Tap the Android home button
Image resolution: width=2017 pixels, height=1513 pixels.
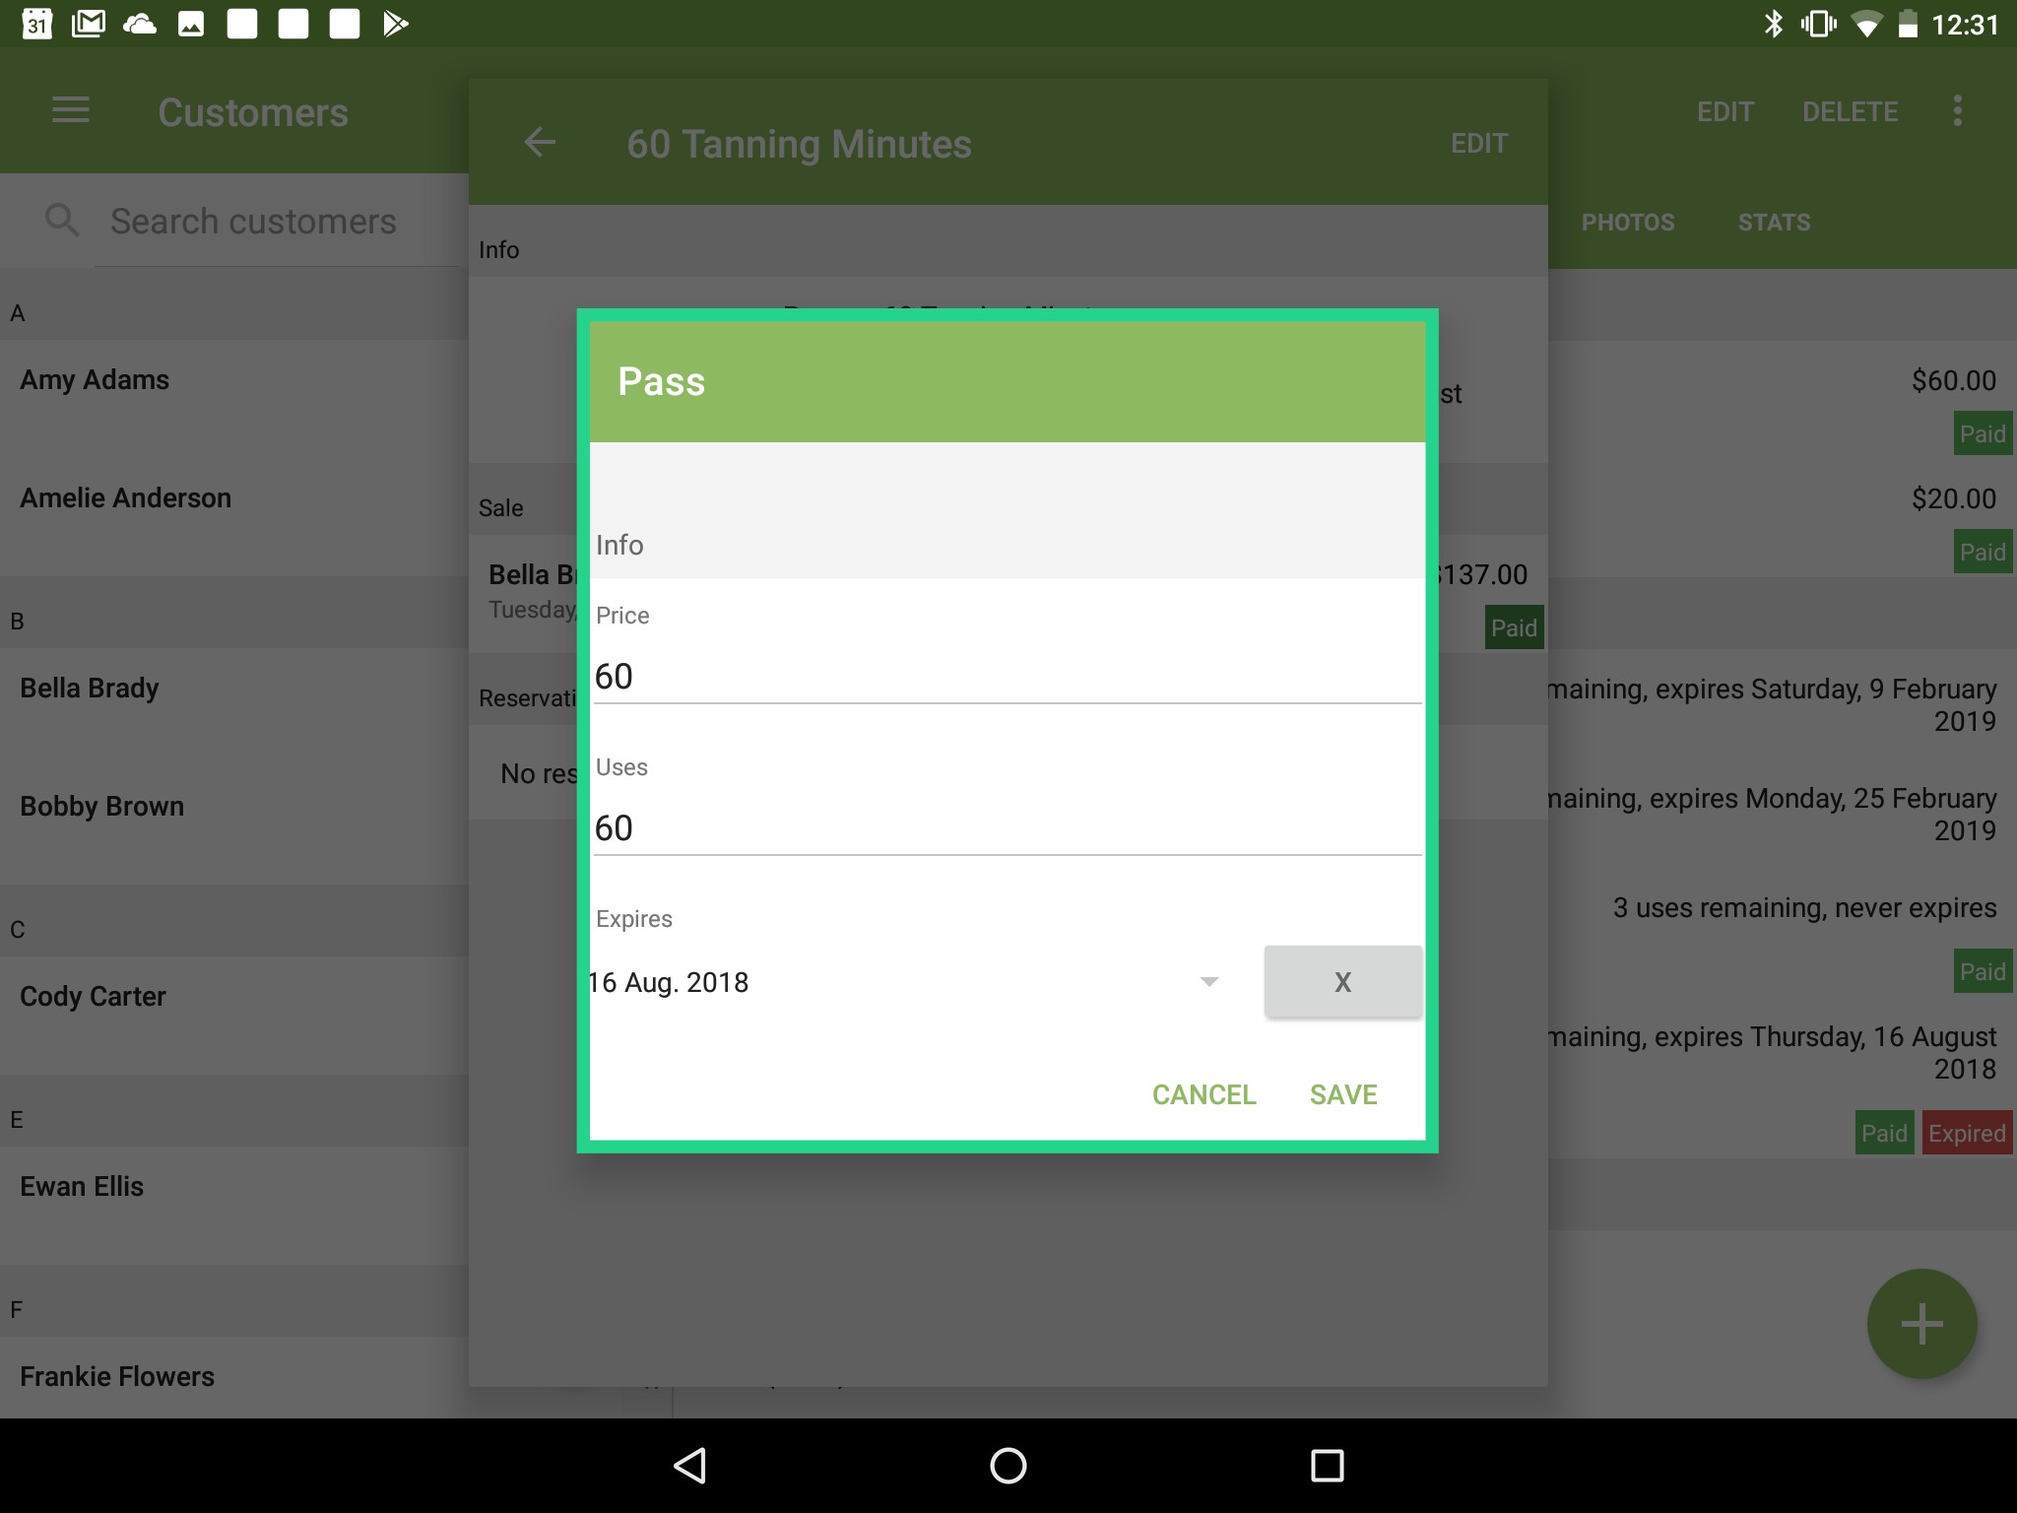pos(1008,1466)
